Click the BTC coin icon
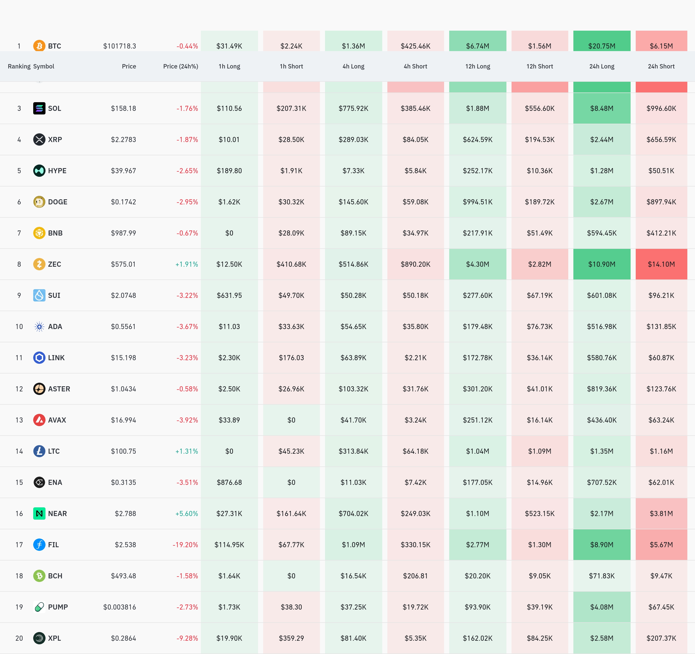 [x=39, y=46]
